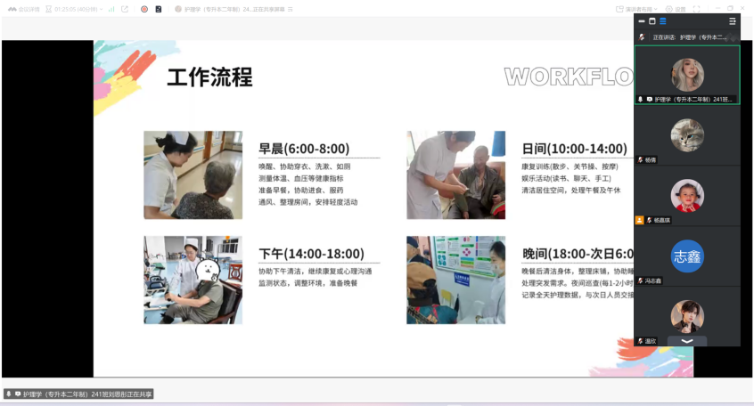
Task: Click the muted mic icon beside 正在讲话
Action: (642, 37)
